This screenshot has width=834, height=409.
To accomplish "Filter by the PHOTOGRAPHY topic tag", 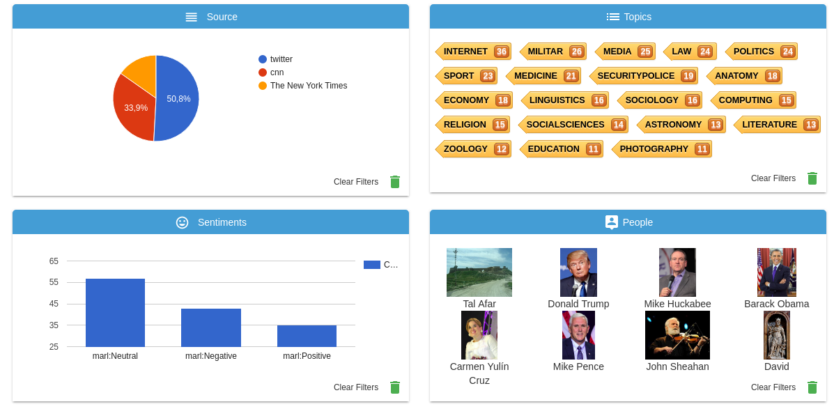I will click(662, 149).
